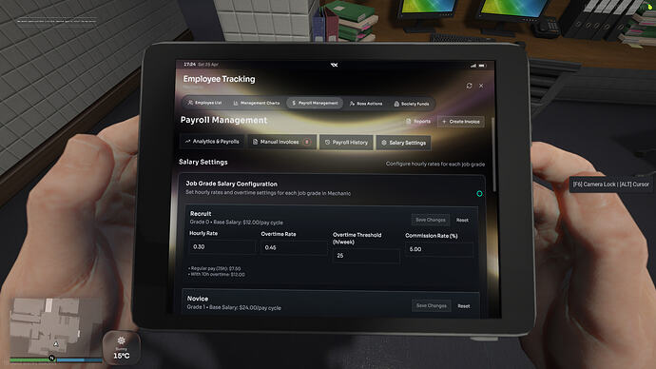Go to the Society Funds tab
The width and height of the screenshot is (656, 369).
click(x=412, y=104)
